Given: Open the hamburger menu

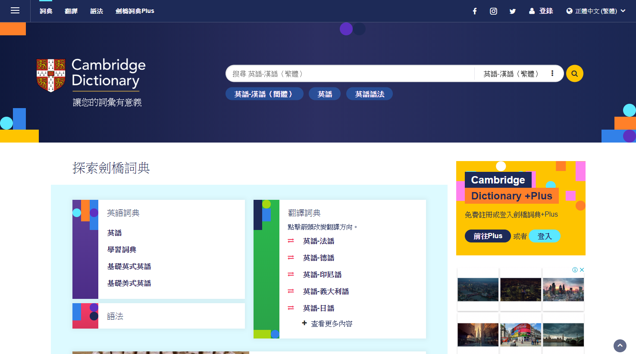Looking at the screenshot, I should 15,11.
